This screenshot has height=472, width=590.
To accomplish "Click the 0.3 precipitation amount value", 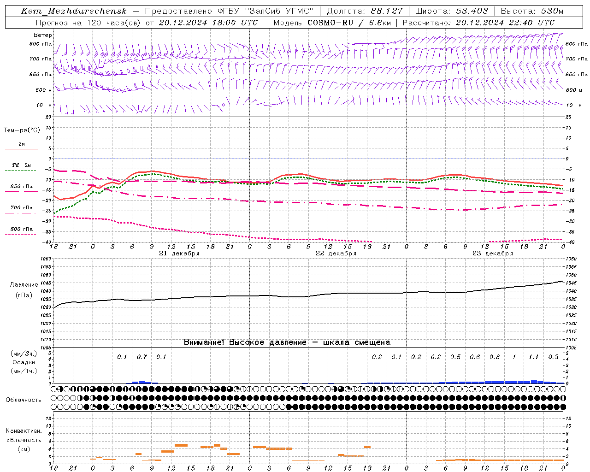I will click(x=553, y=357).
